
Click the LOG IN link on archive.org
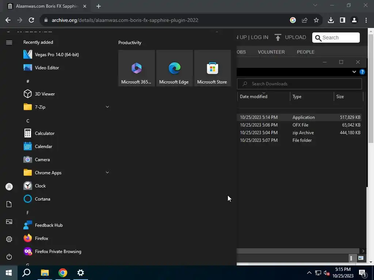coord(260,38)
